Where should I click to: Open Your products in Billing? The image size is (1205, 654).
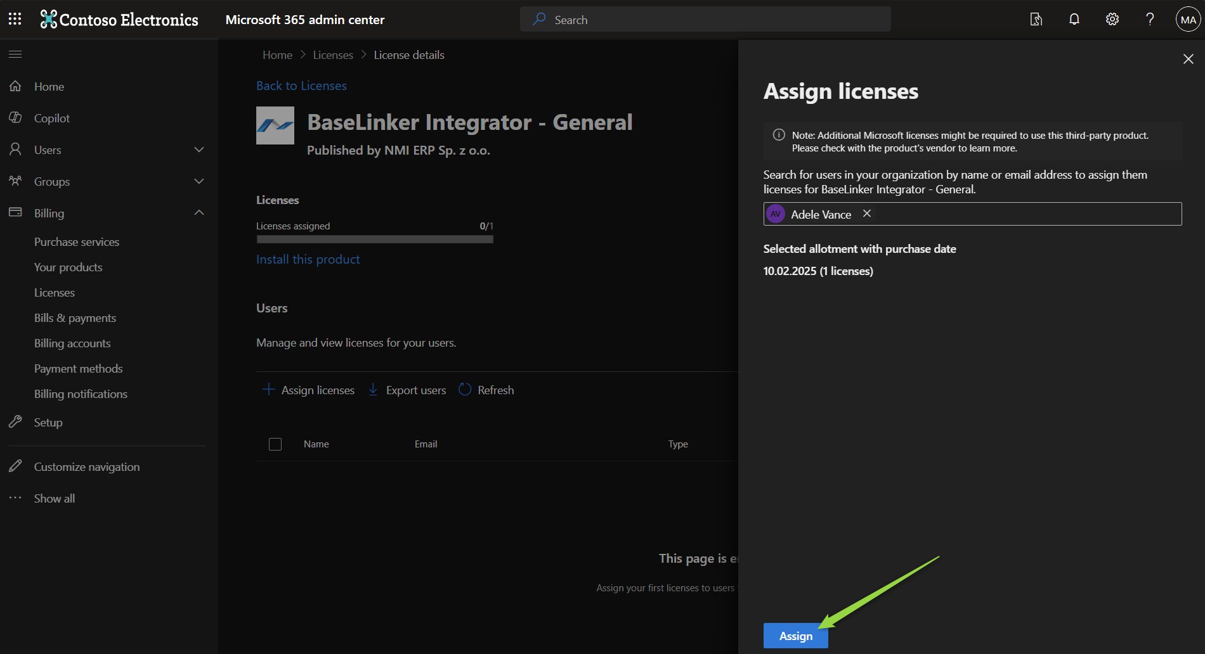[68, 267]
